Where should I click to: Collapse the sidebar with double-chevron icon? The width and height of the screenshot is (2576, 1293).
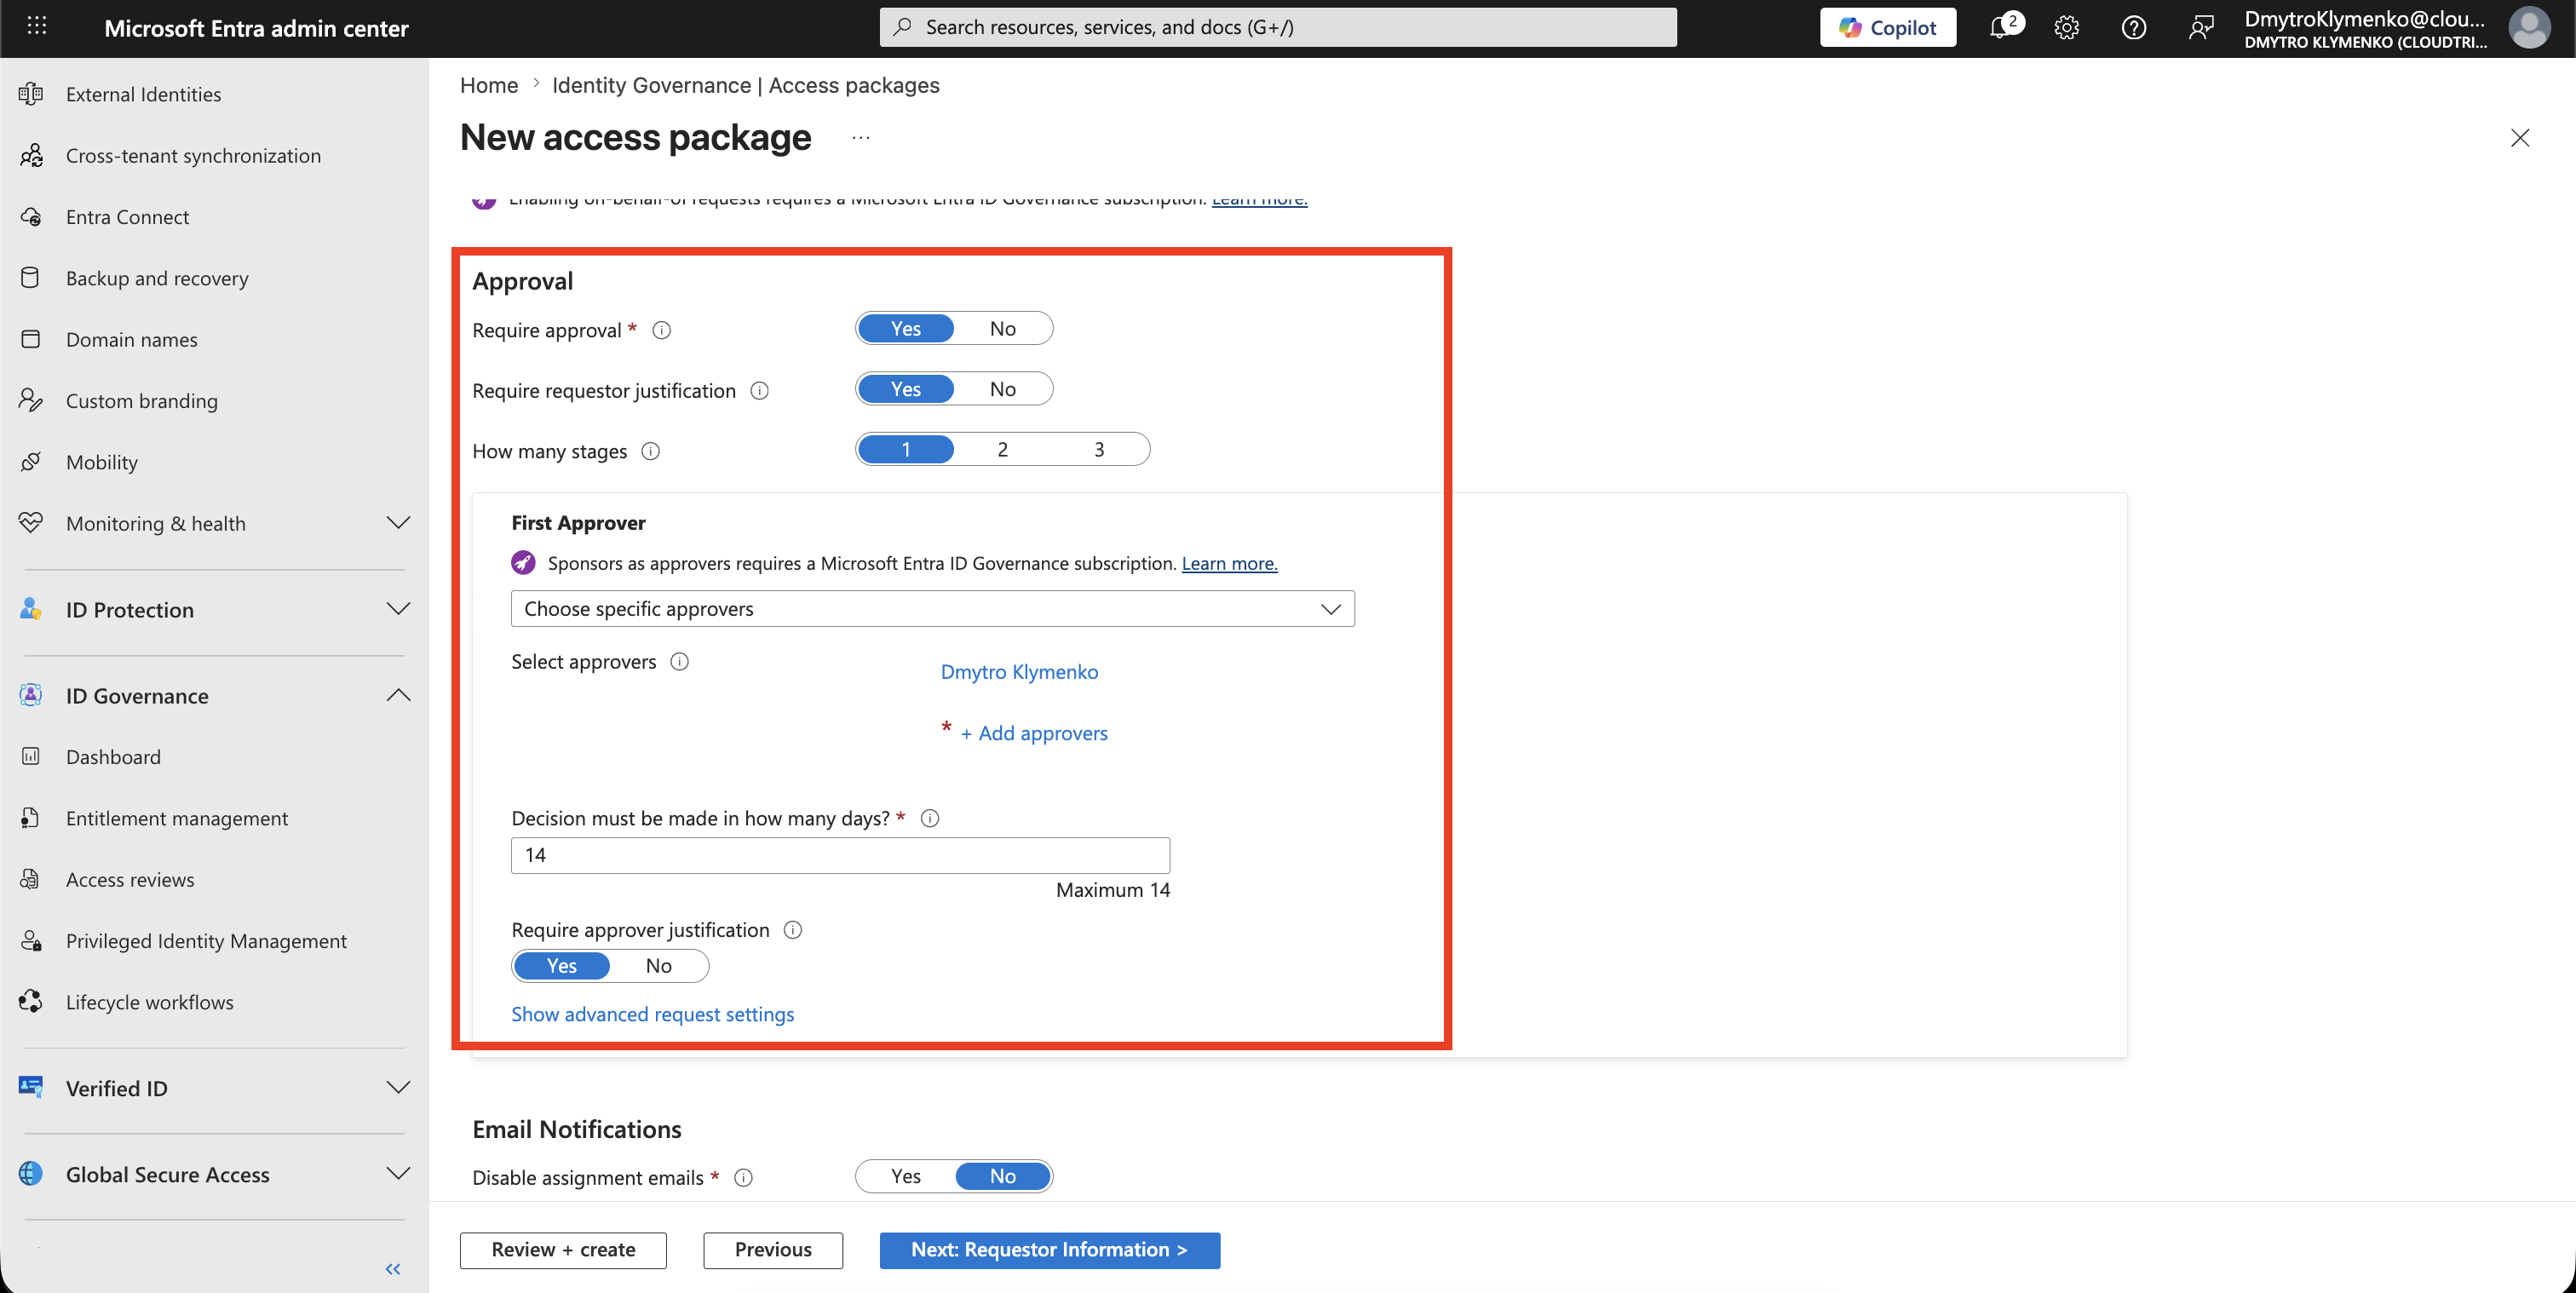click(393, 1268)
